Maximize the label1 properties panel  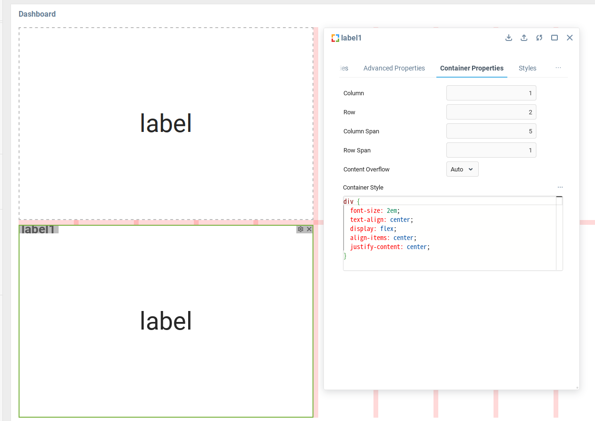[x=555, y=38]
